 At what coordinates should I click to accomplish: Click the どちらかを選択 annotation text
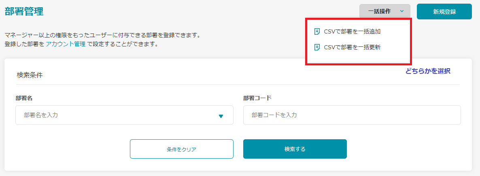click(428, 71)
